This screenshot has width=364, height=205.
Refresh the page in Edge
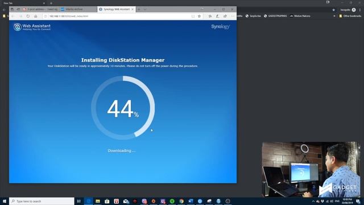pyautogui.click(x=28, y=17)
